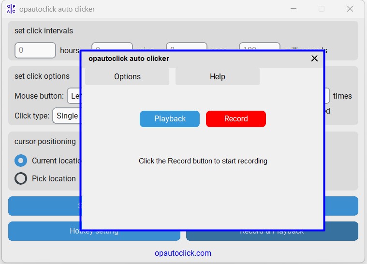Open the opautoclick.com link
This screenshot has width=367, height=264.
pyautogui.click(x=183, y=253)
